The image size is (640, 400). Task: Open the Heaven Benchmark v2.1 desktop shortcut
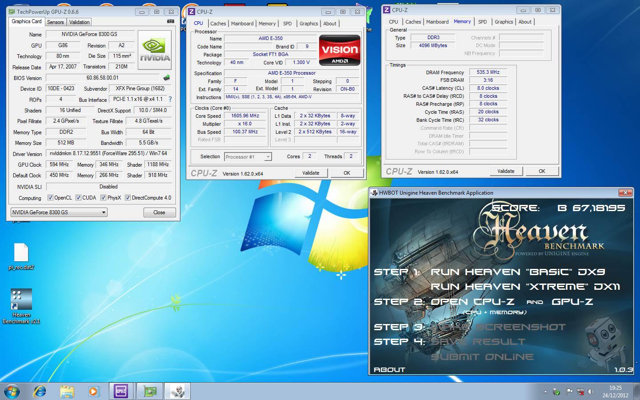click(21, 306)
